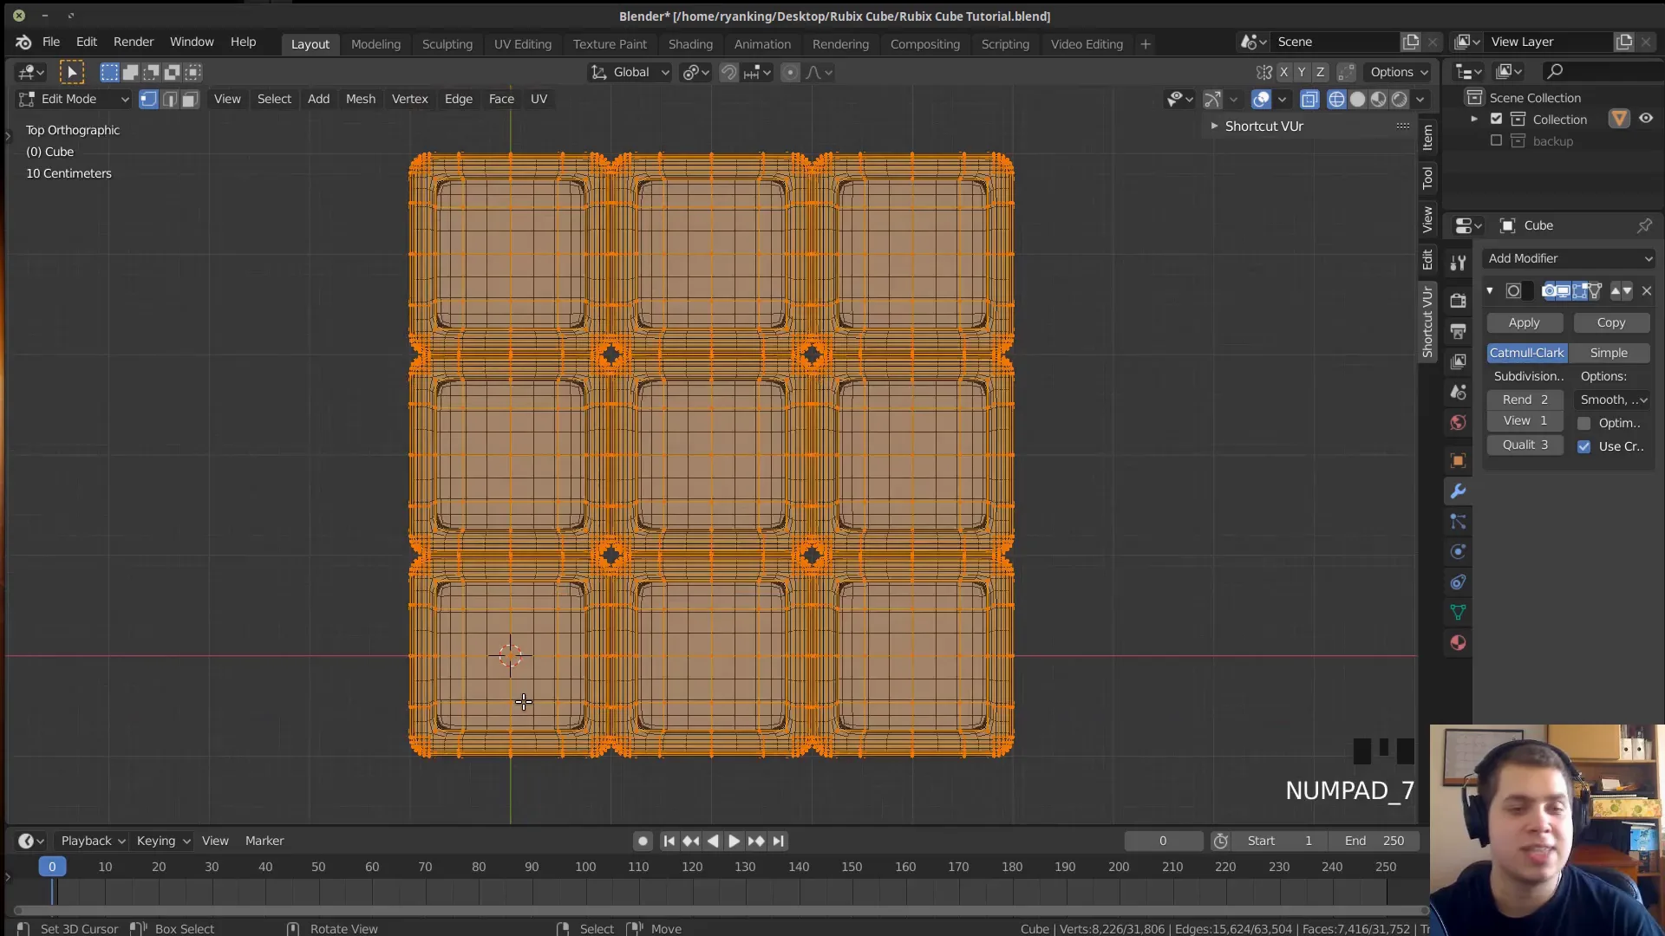Apply the Subdivision Surface modifier
Viewport: 1665px width, 936px height.
[x=1524, y=322]
